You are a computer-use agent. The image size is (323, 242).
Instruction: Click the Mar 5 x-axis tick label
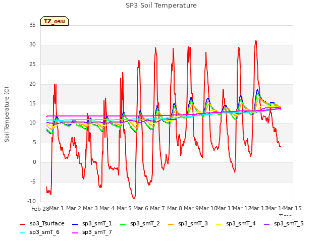(x=124, y=208)
